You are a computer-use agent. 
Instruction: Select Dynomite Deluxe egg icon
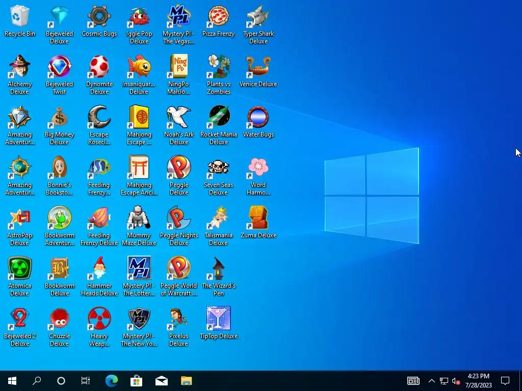click(x=99, y=66)
